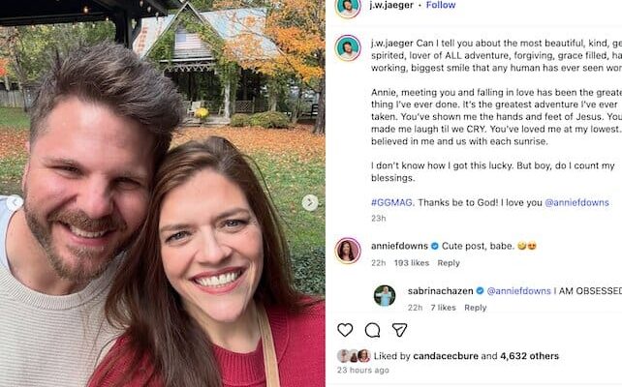
Task: Open anniefdowns username on her comment
Action: pos(399,246)
